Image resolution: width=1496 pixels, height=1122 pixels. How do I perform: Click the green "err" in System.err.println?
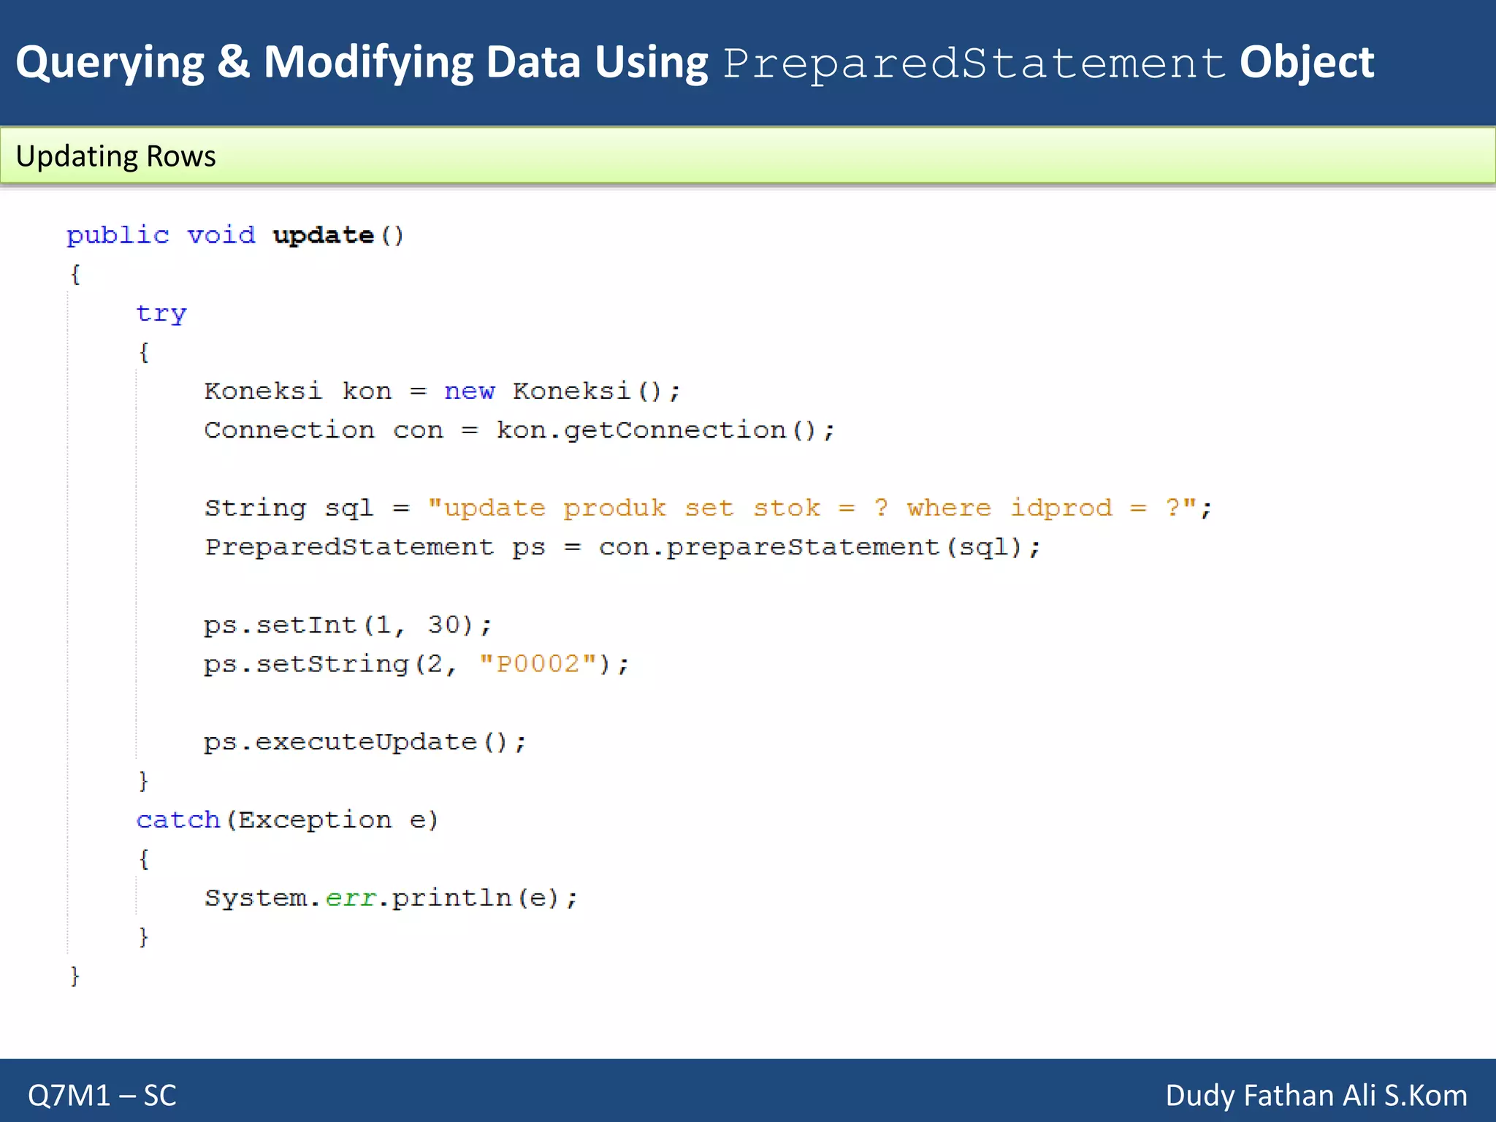351,898
